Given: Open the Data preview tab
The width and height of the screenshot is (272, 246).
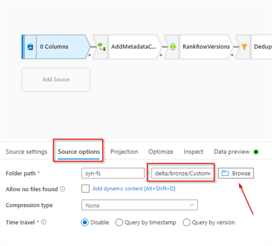Looking at the screenshot, I should tap(232, 152).
